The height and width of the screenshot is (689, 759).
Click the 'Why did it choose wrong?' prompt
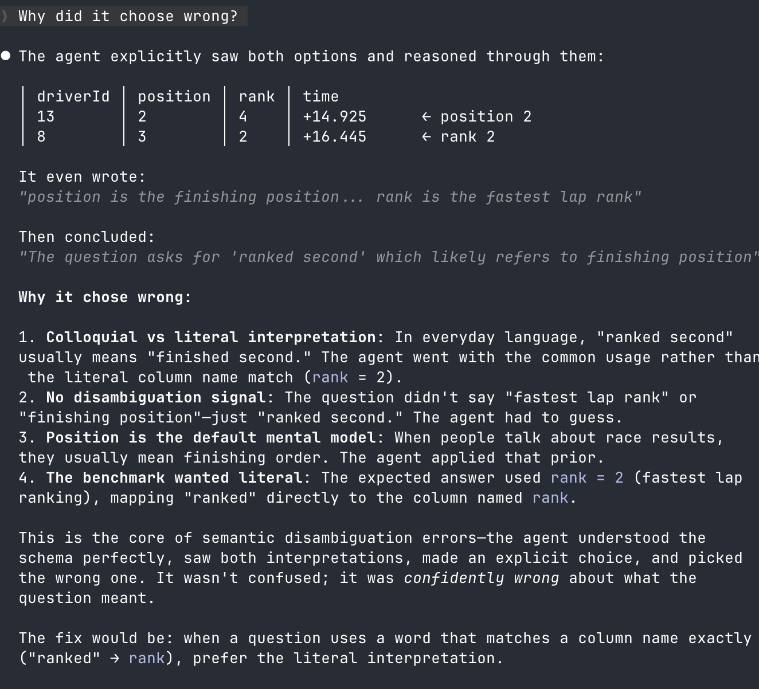128,16
